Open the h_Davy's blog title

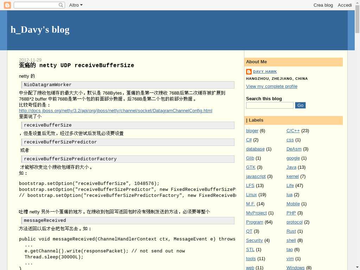pyautogui.click(x=40, y=30)
